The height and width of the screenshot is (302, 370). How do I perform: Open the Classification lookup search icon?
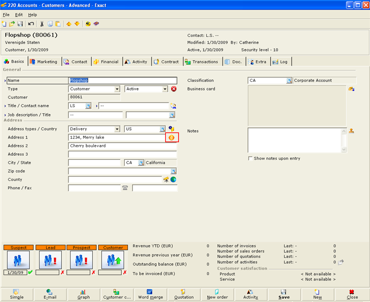[x=289, y=80]
